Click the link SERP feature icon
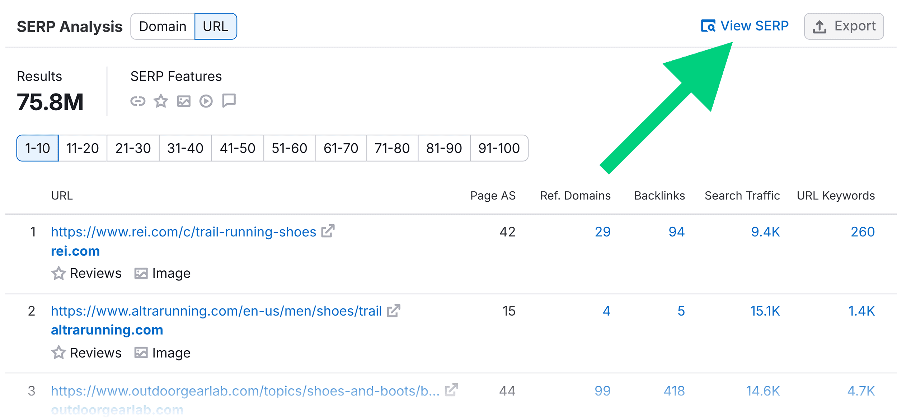897x418 pixels. point(138,101)
